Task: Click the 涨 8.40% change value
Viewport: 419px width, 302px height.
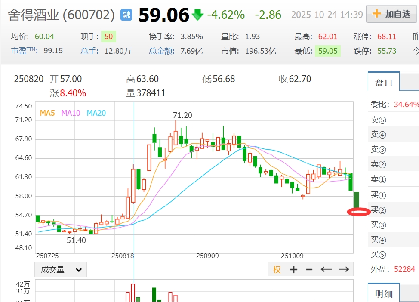Action: 68,93
